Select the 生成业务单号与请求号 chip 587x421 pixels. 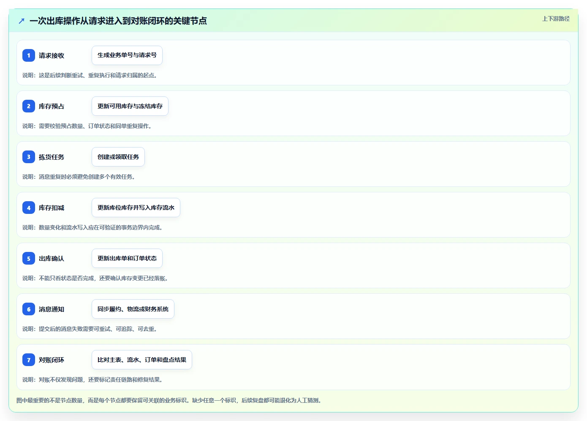coord(127,55)
